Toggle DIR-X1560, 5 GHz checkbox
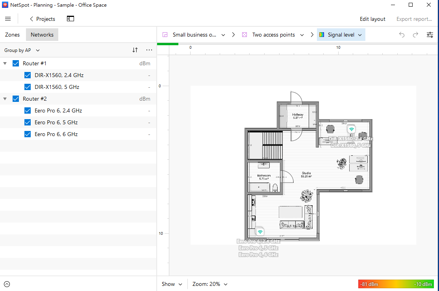Screen dimensions: 439x291 pos(28,87)
